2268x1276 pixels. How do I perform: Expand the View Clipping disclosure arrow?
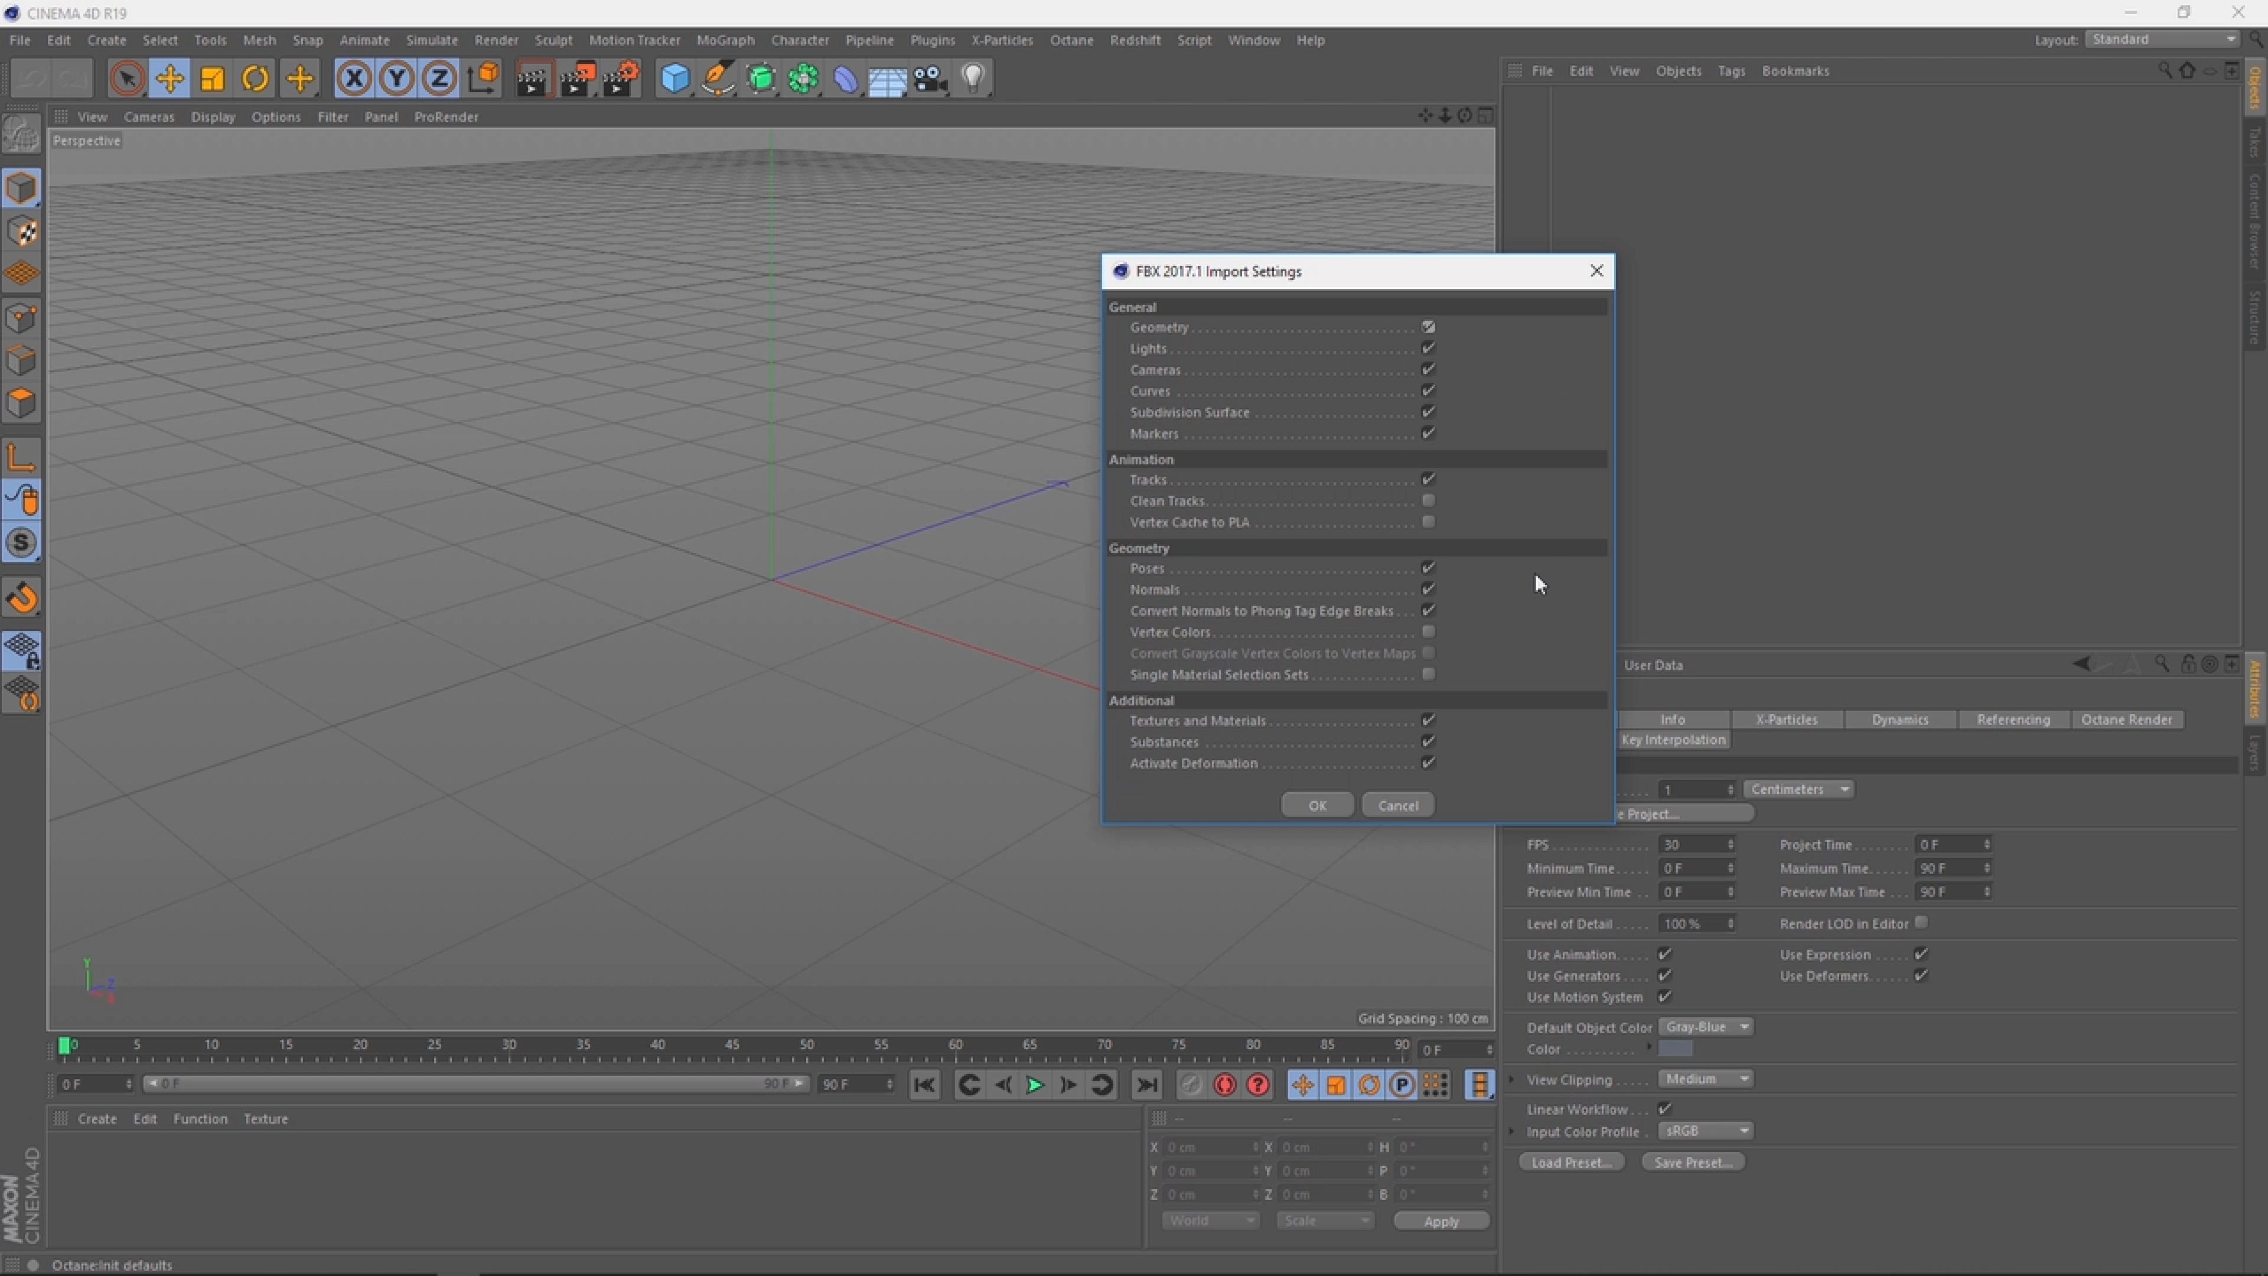coord(1512,1080)
